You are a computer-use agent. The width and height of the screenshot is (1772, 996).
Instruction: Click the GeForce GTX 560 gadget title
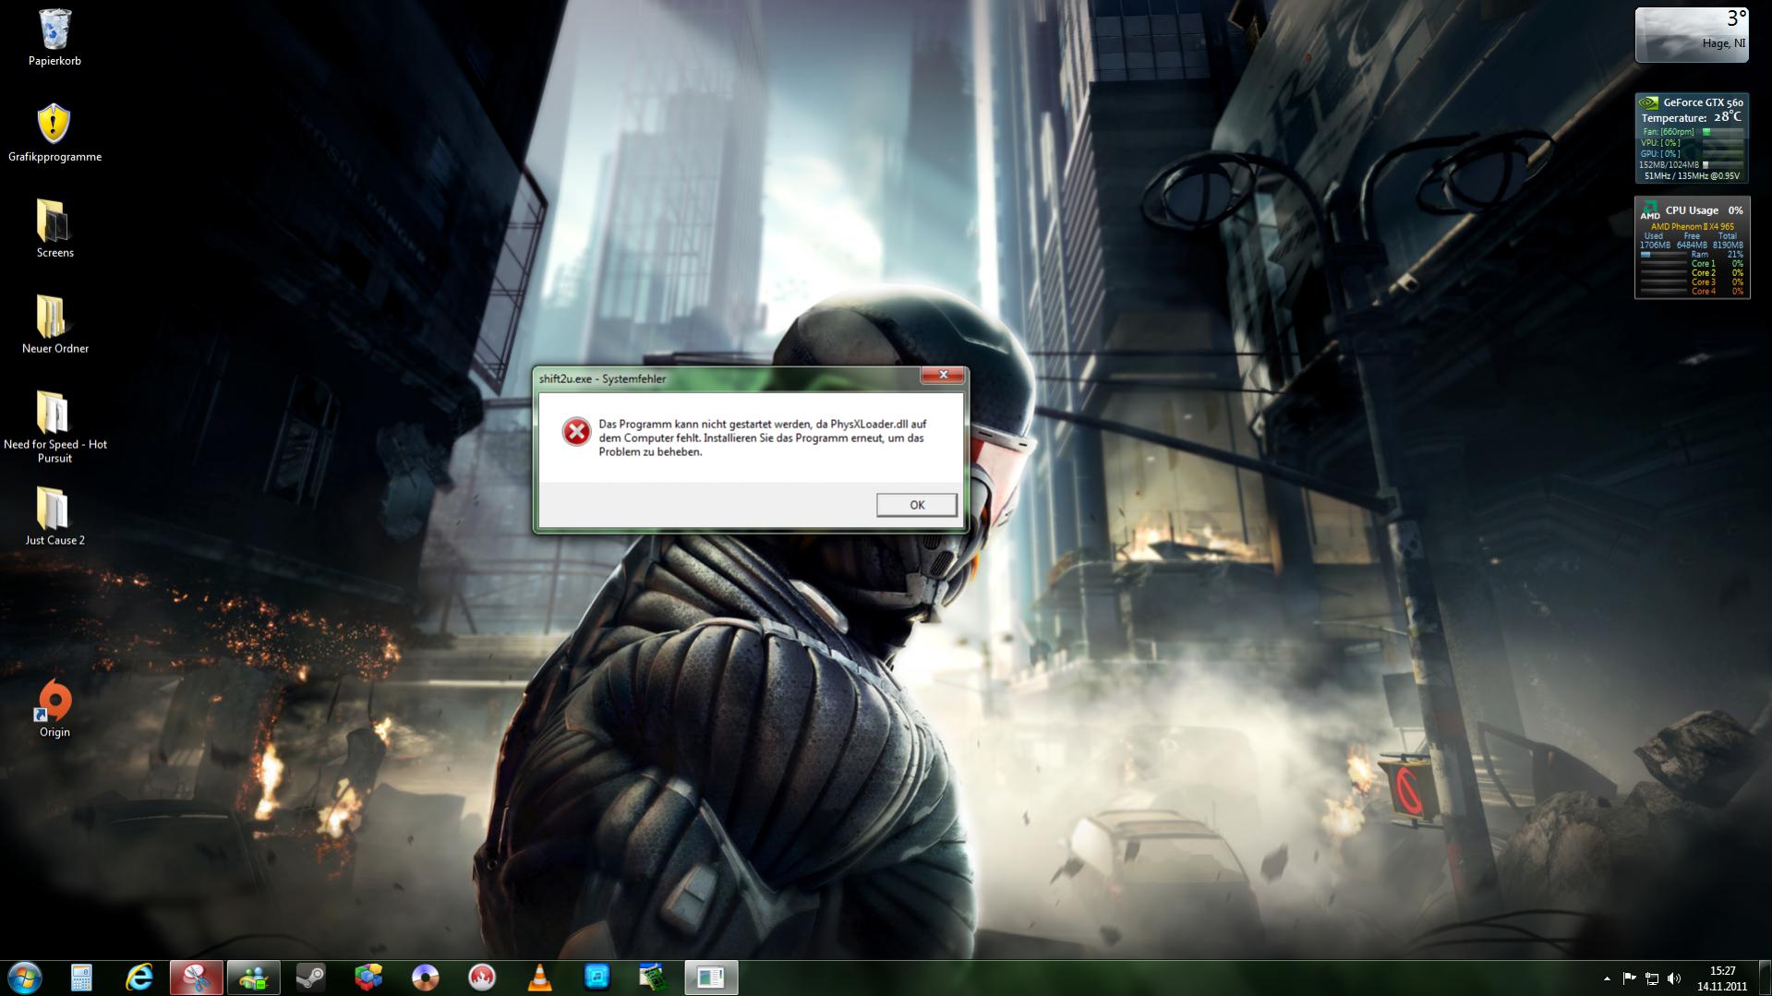pos(1703,102)
